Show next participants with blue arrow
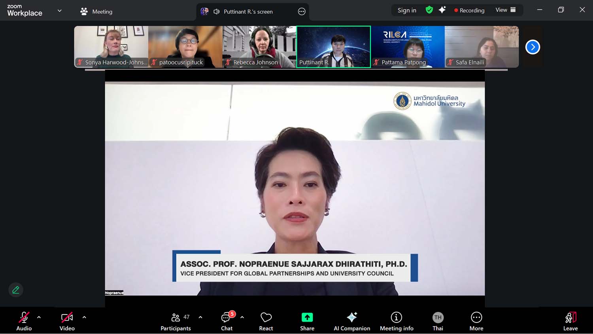Viewport: 593px width, 334px height. (x=532, y=47)
